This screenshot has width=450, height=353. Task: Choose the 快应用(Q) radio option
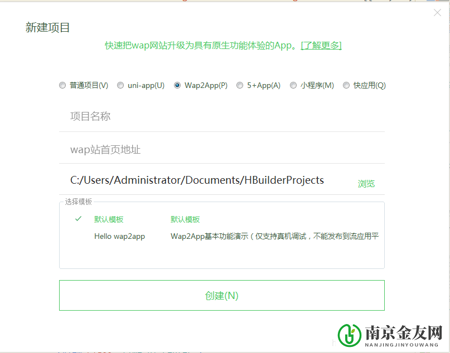[346, 85]
